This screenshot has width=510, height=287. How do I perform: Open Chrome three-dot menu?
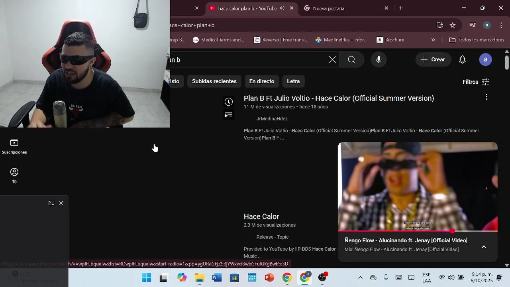tap(501, 25)
